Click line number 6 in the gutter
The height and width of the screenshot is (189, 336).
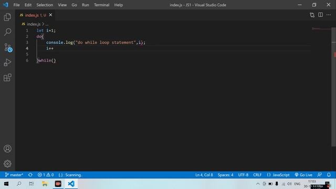click(27, 60)
